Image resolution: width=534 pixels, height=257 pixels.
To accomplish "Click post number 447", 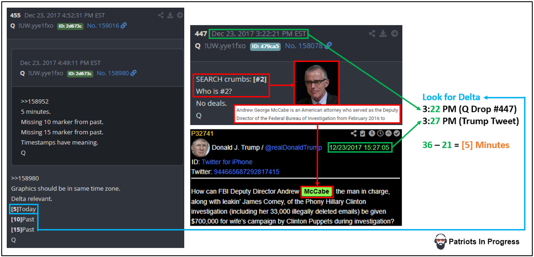I will pyautogui.click(x=201, y=34).
